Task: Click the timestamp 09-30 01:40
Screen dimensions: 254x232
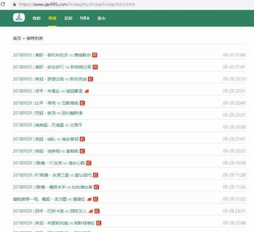Action: point(234,55)
